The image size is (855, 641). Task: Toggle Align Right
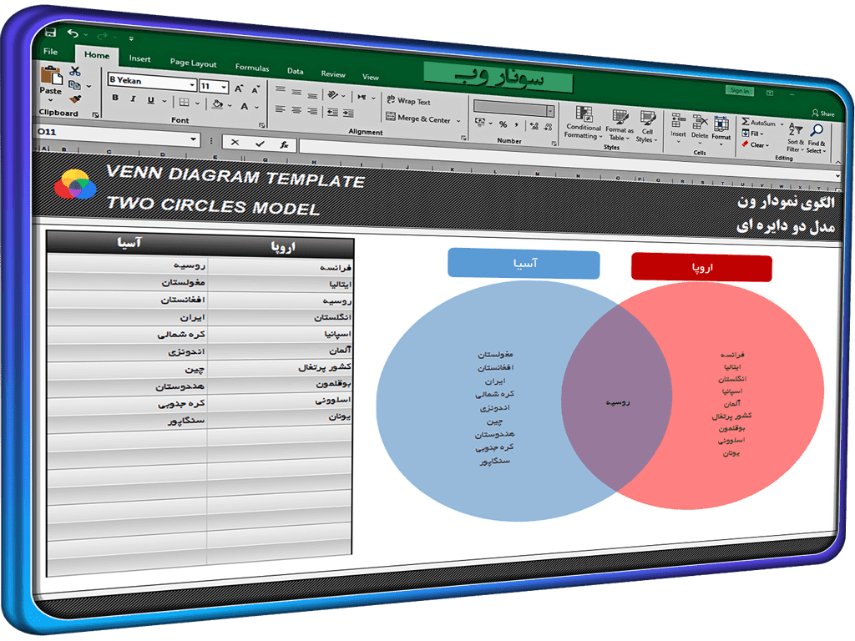coord(312,111)
